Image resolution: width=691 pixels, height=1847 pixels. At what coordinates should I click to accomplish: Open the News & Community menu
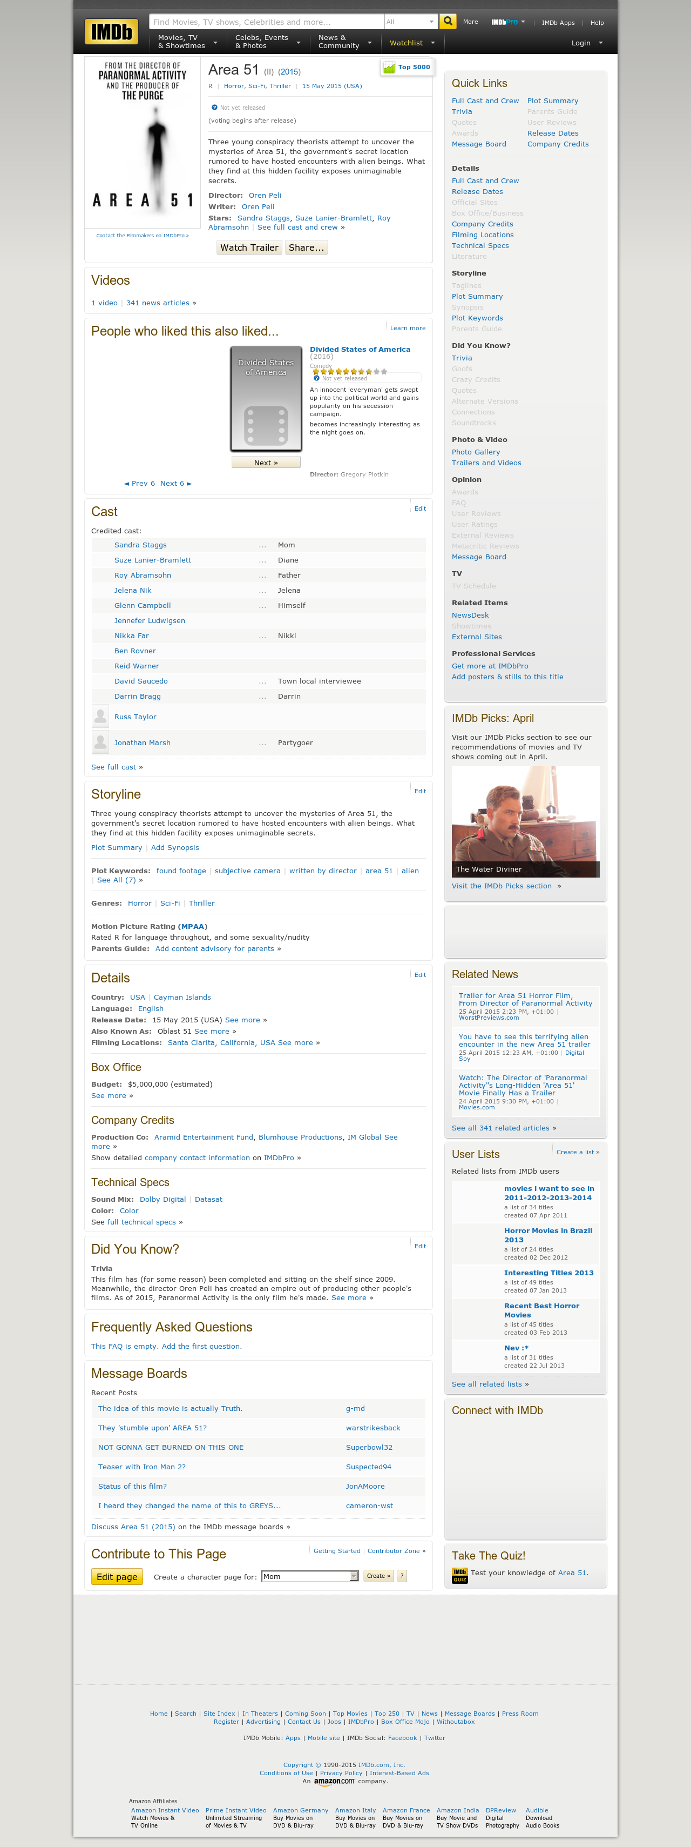tap(344, 42)
